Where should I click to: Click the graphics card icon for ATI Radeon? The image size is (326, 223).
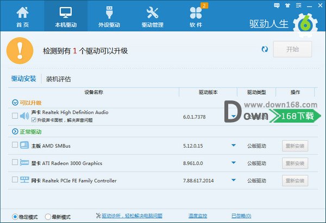pyautogui.click(x=24, y=162)
